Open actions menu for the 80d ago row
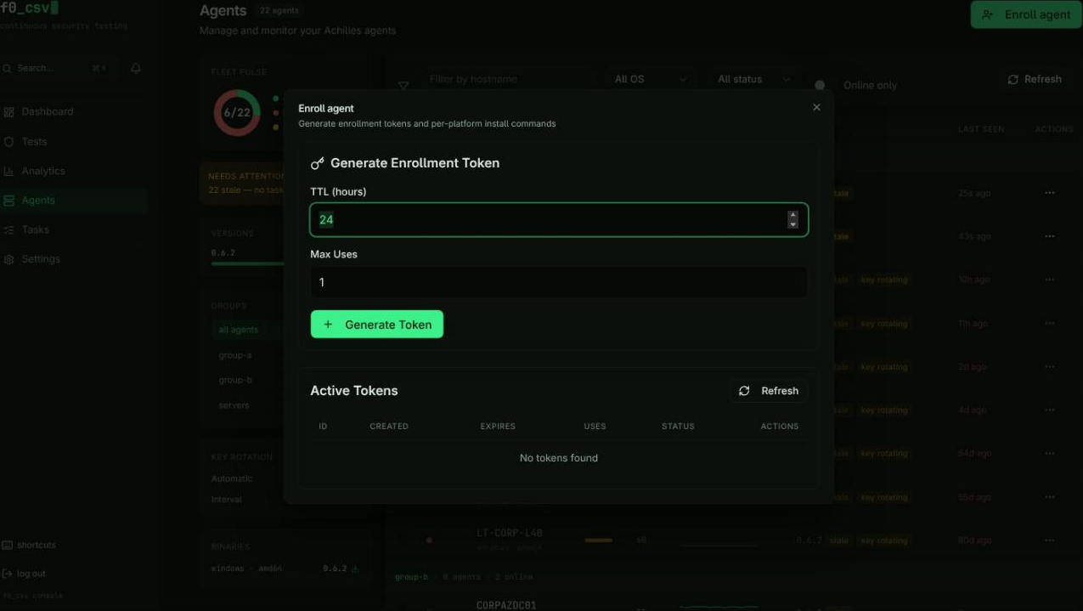 click(1050, 540)
